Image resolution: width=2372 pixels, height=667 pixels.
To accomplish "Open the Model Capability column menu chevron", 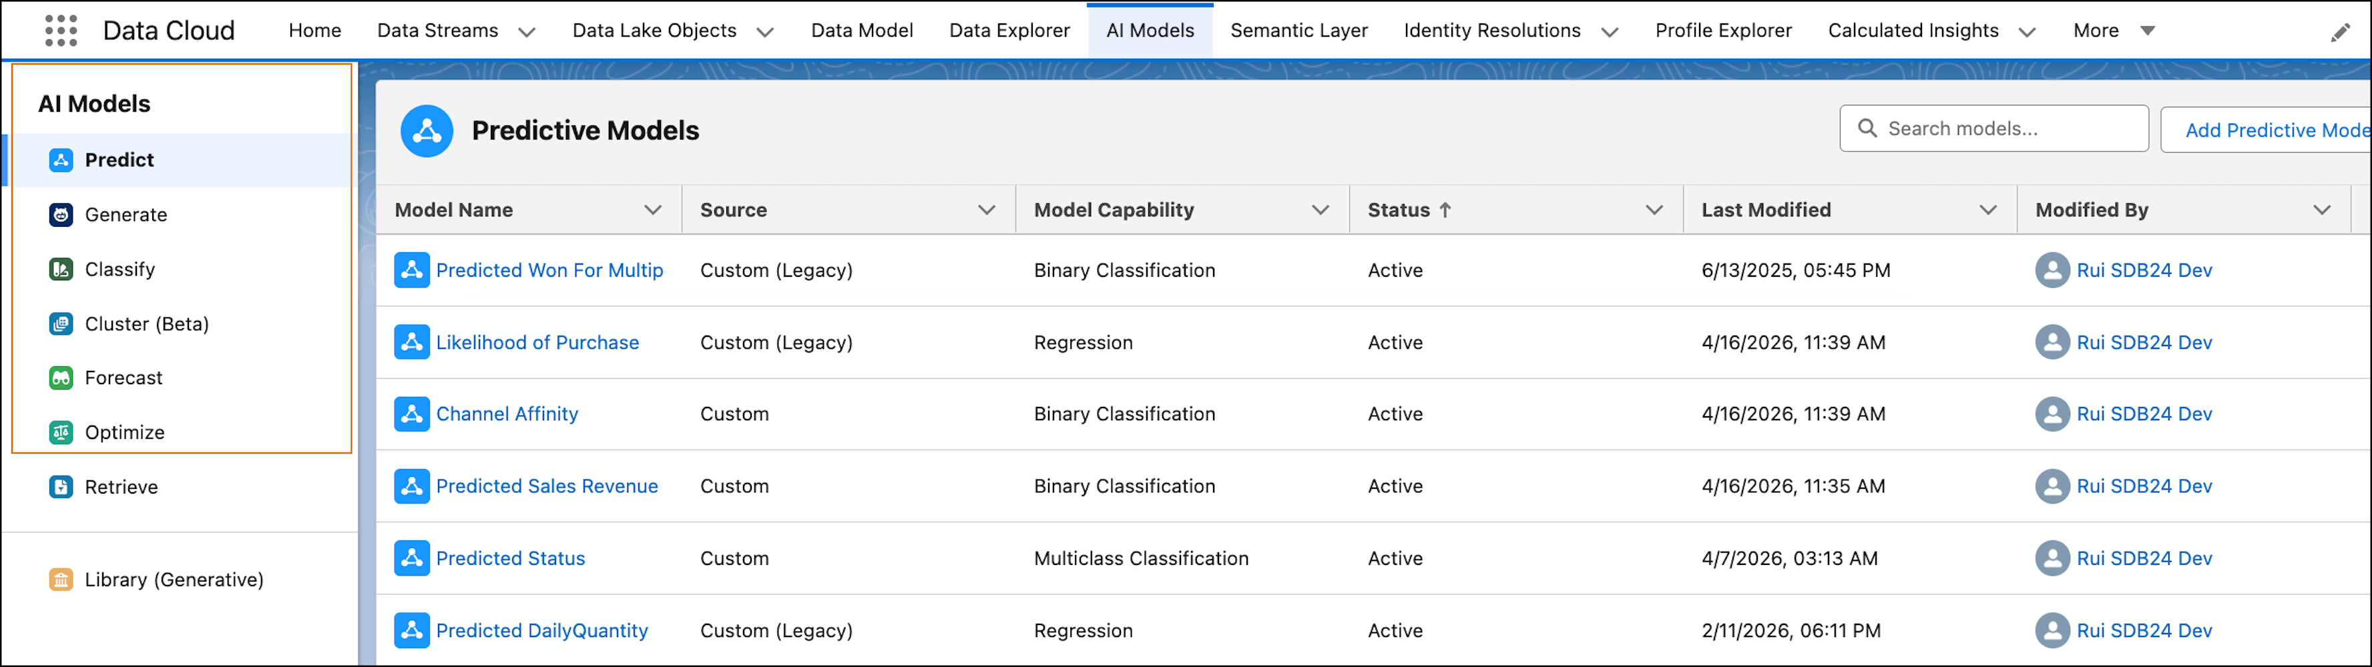I will pyautogui.click(x=1321, y=209).
